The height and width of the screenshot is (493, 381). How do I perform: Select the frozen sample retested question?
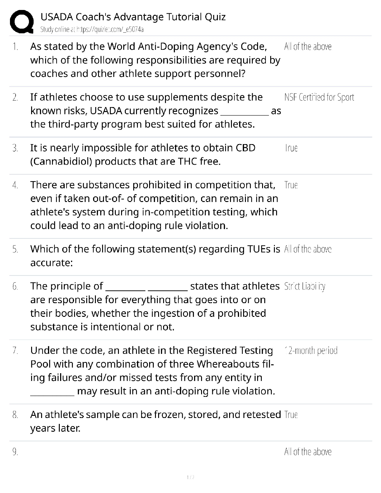155,421
